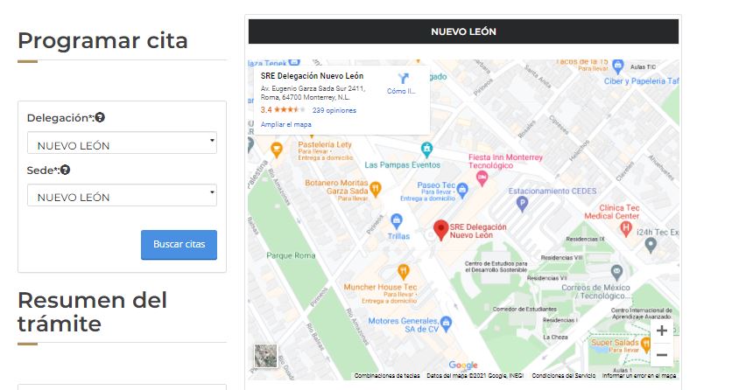732x390 pixels.
Task: Select the Motores Generales shop marker
Action: point(446,324)
